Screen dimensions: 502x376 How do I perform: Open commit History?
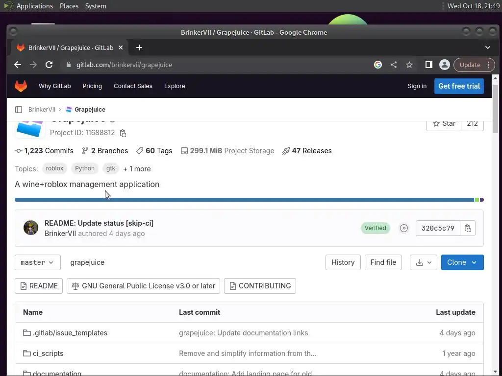click(343, 262)
